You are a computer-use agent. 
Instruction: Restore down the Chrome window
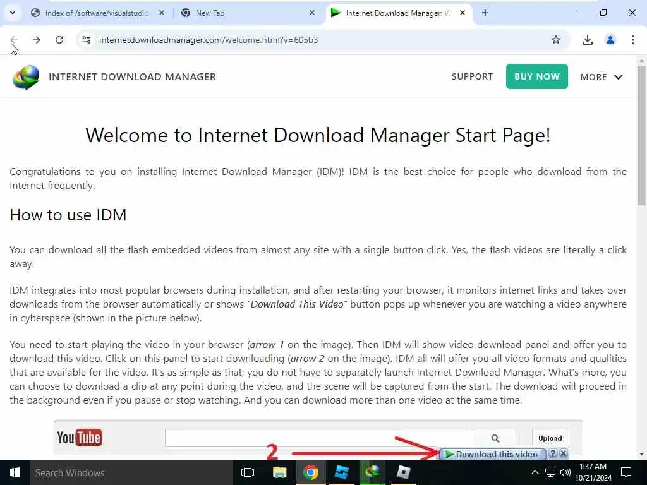coord(603,13)
